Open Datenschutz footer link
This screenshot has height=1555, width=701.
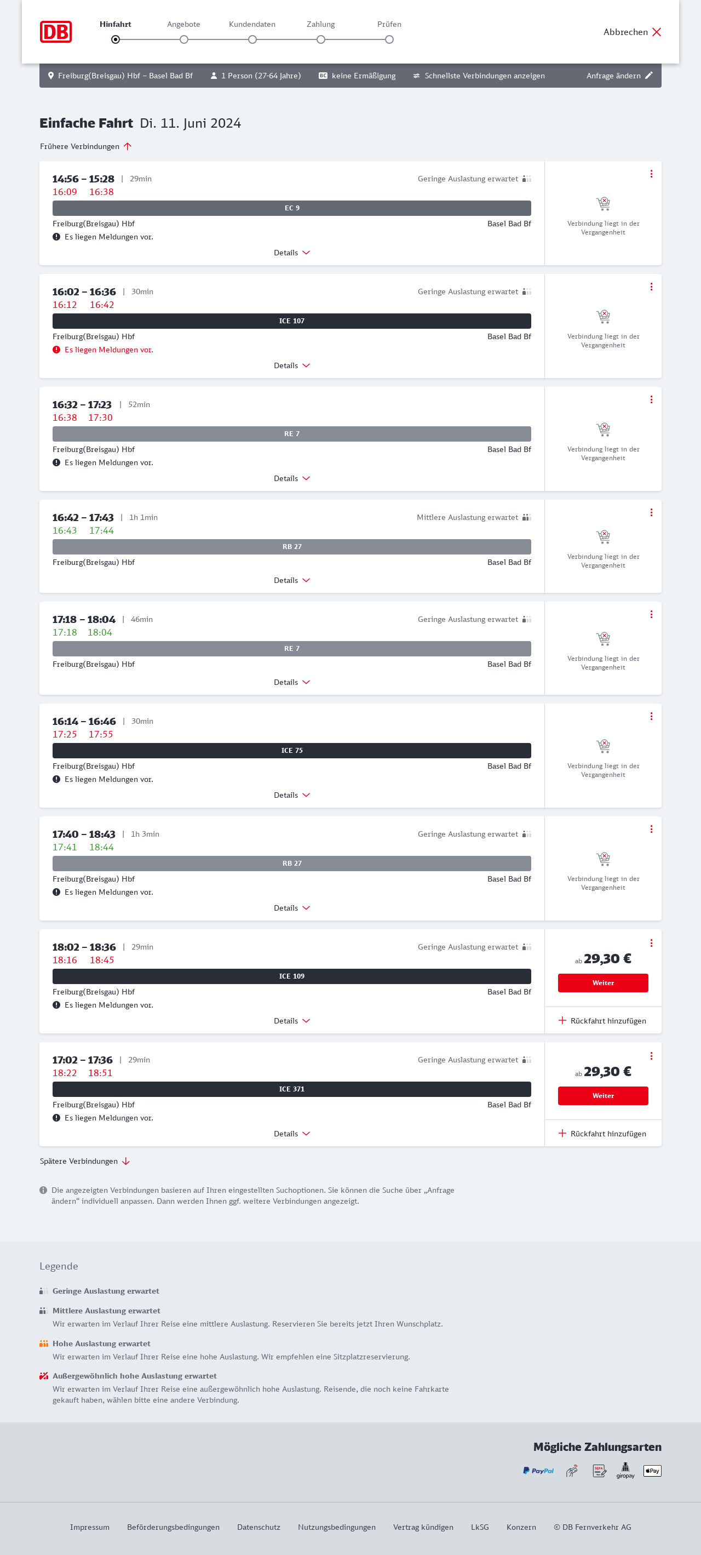[258, 1527]
